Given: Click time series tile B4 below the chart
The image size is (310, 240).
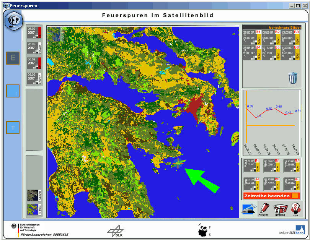Looking at the screenshot, I should 252,184.
